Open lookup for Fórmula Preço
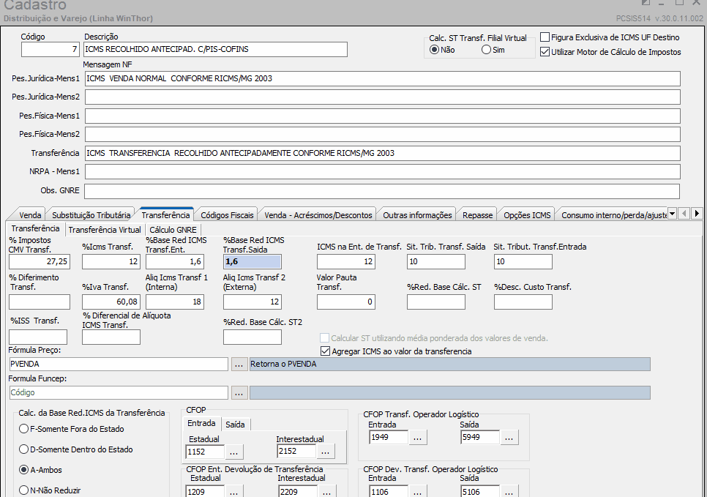 tap(239, 364)
